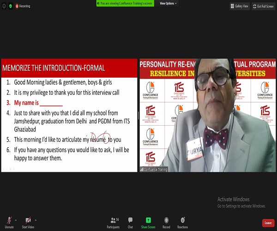
Task: Switch to Gallery View
Action: (x=240, y=6)
